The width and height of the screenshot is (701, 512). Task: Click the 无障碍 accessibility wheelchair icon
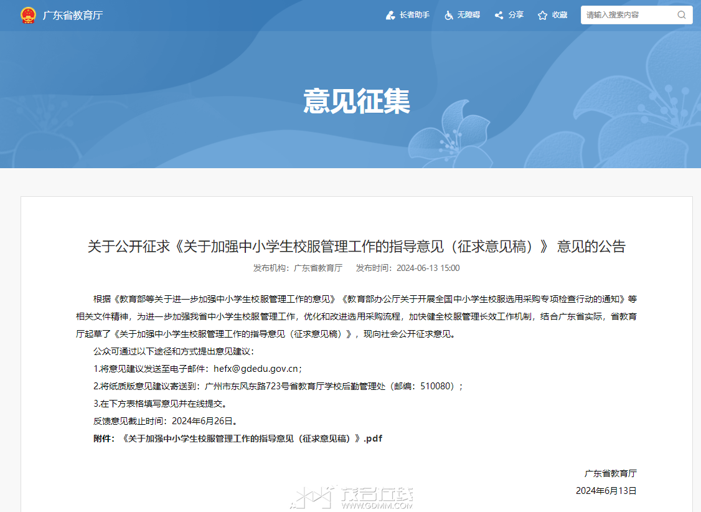(x=449, y=15)
